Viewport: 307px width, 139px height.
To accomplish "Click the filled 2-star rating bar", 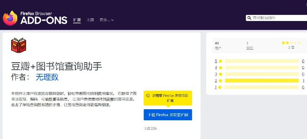I will pyautogui.click(x=262, y=81).
